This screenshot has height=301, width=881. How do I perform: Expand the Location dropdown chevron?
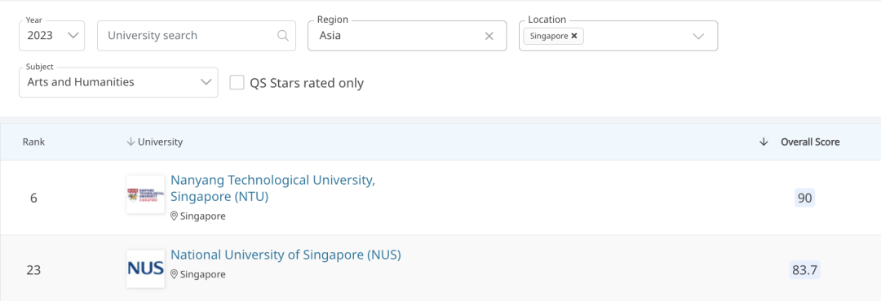[x=698, y=36]
